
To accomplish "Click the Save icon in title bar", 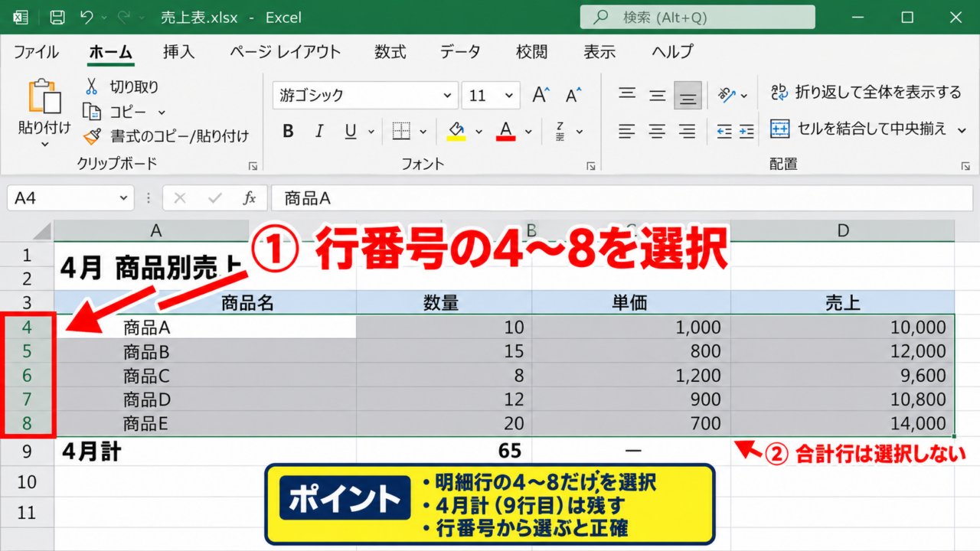I will [57, 17].
